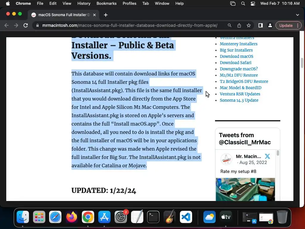Open the Chrome profile avatar

pyautogui.click(x=270, y=26)
